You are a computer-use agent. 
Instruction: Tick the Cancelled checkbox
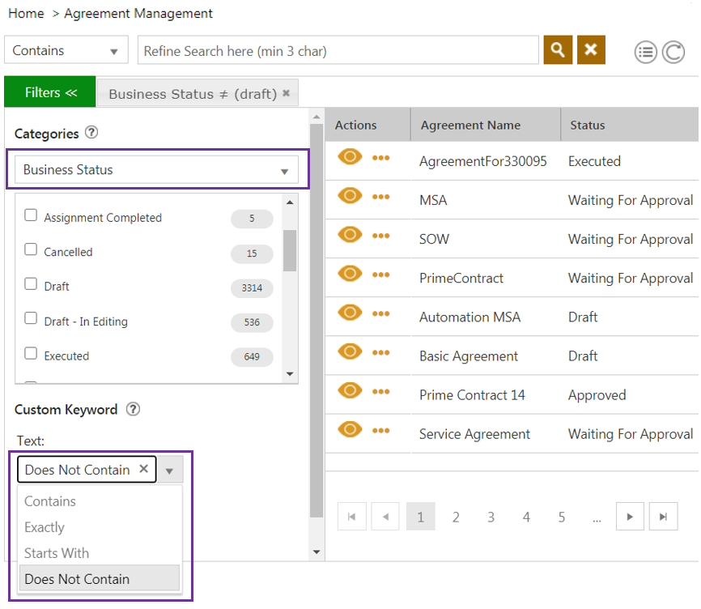click(31, 250)
